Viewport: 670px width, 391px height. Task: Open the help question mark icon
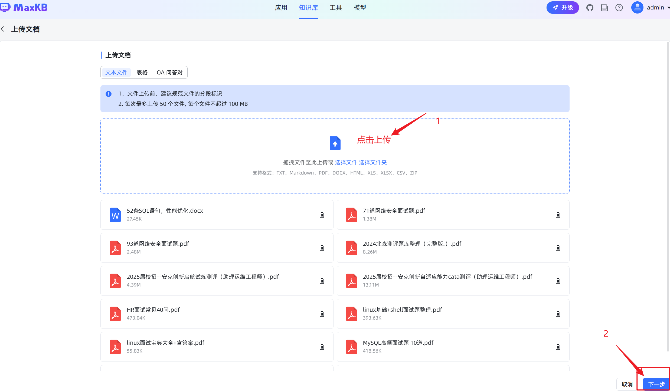(x=619, y=8)
